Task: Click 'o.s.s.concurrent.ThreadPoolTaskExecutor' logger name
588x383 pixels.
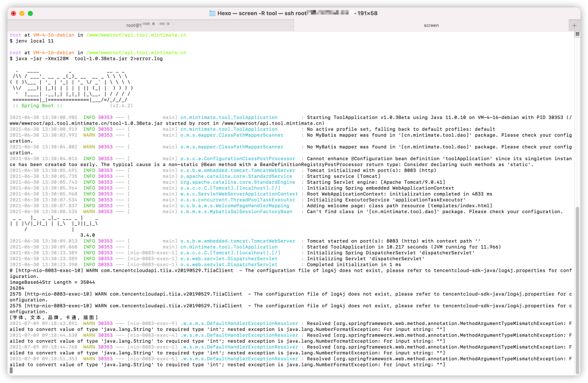Action: pyautogui.click(x=238, y=200)
